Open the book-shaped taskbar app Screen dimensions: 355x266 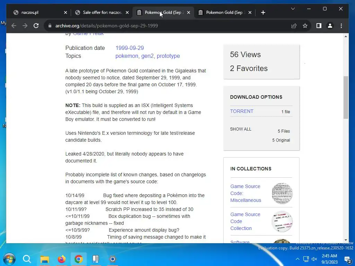coord(96,259)
